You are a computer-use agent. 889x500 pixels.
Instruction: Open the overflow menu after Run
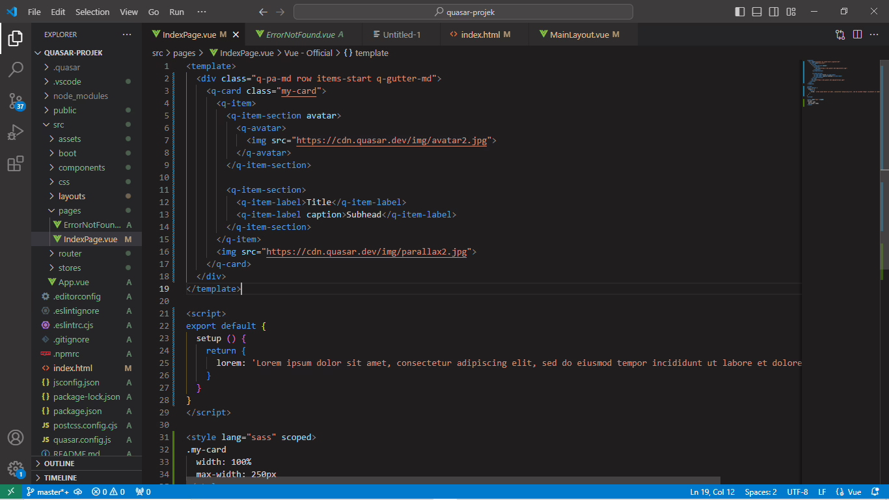click(x=202, y=12)
